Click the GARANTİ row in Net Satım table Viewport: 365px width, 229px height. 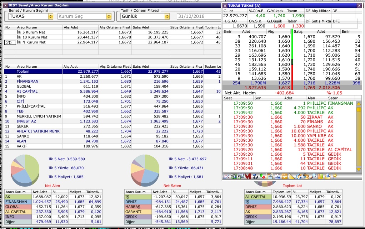[x=173, y=212]
